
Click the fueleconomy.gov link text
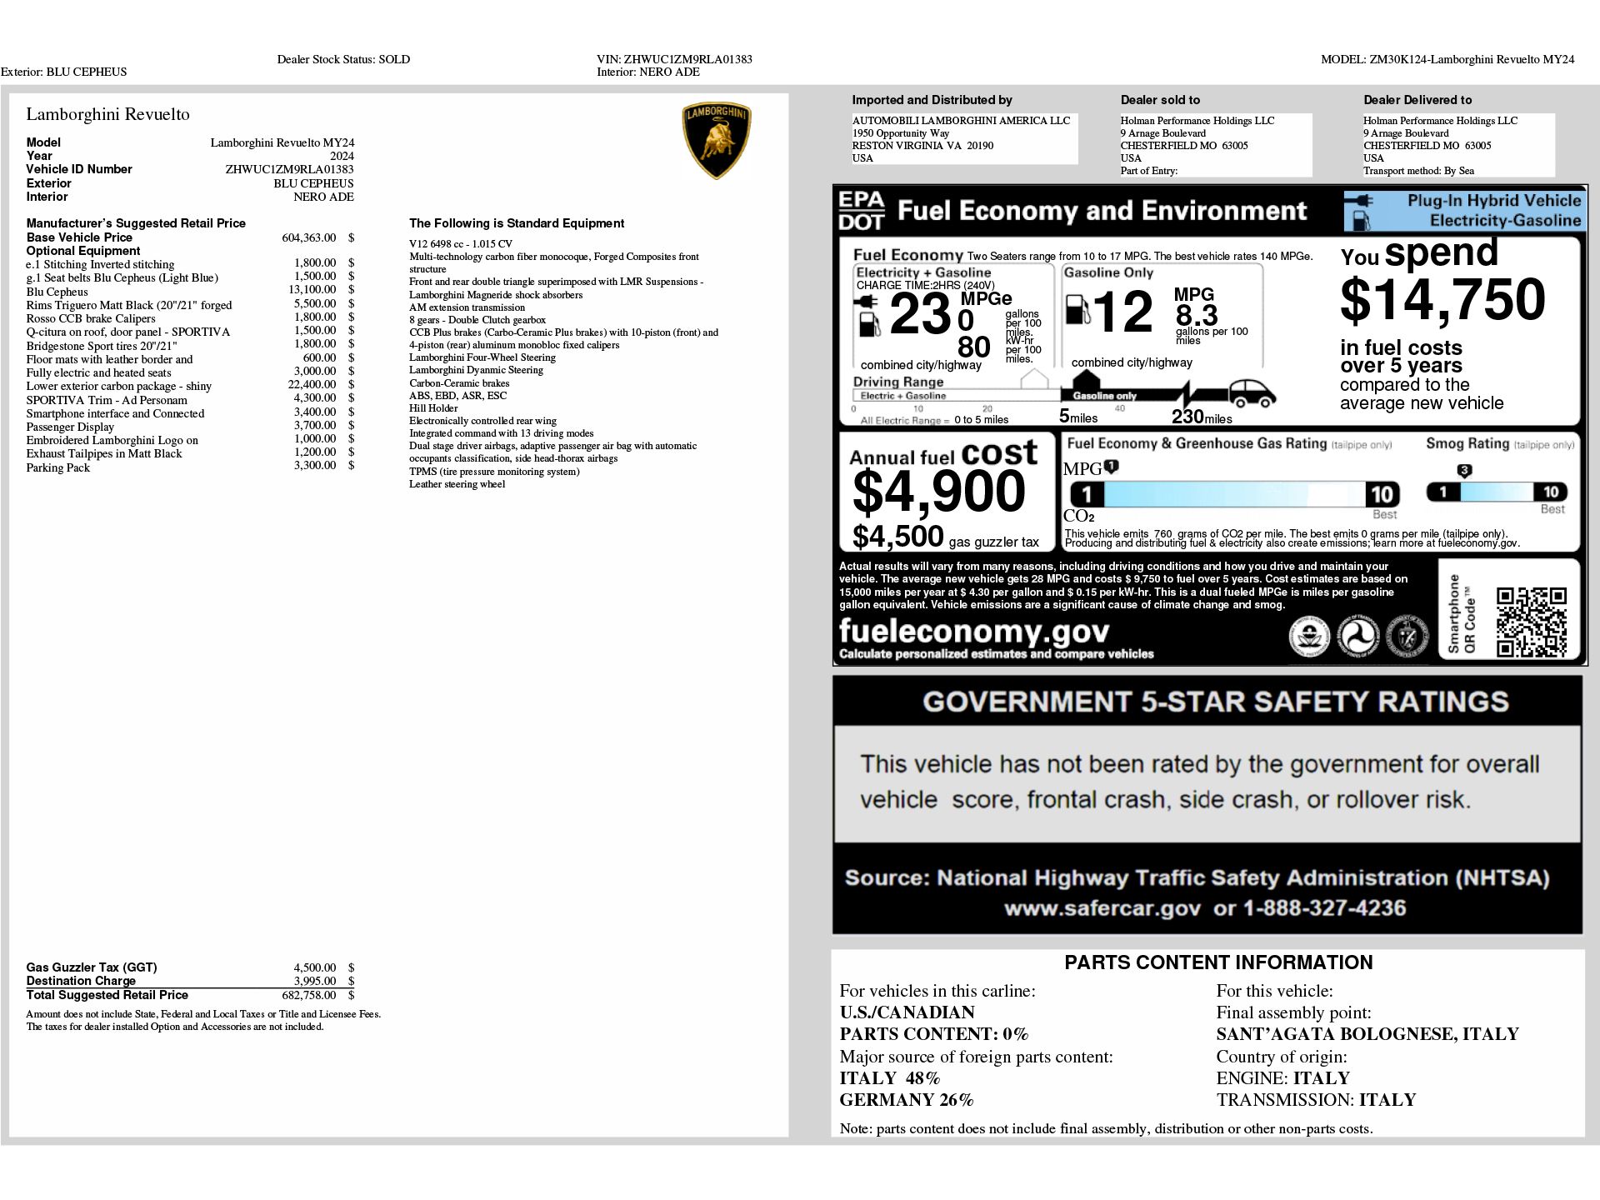click(x=973, y=631)
